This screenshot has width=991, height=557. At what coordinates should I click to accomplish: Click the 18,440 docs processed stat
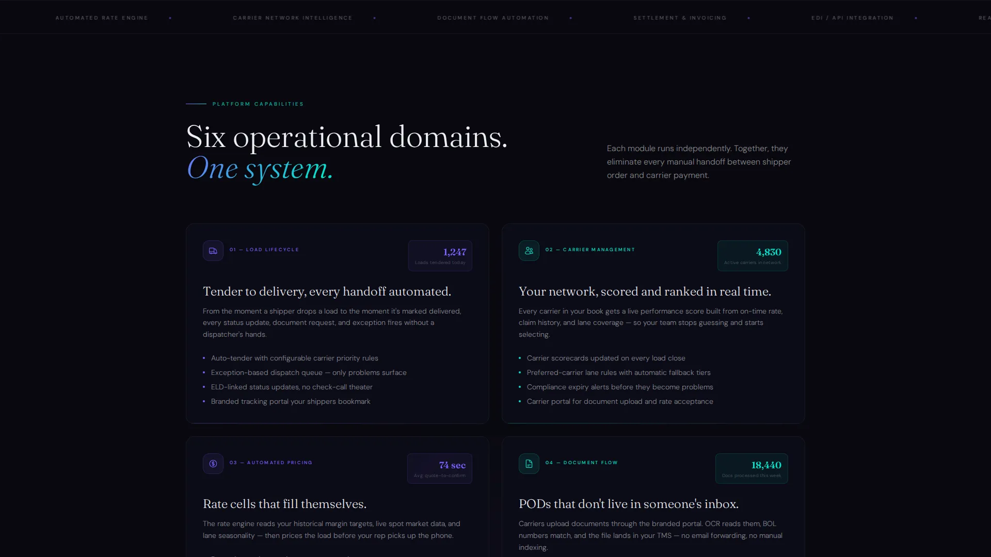[752, 469]
